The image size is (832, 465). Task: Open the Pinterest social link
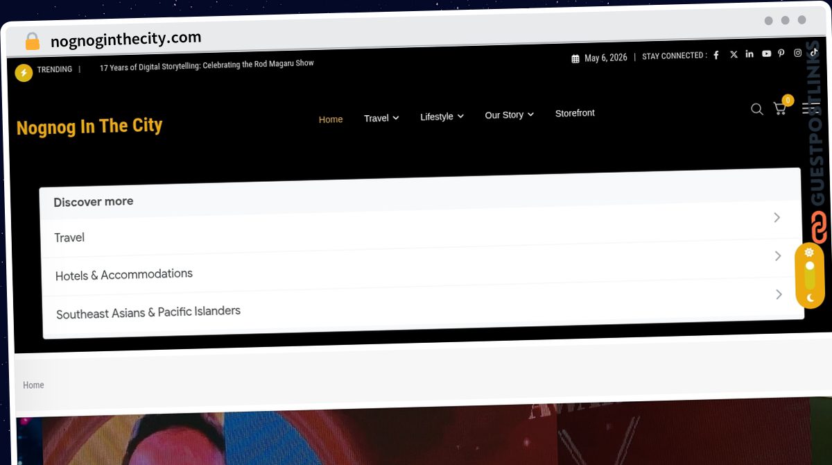pyautogui.click(x=781, y=53)
